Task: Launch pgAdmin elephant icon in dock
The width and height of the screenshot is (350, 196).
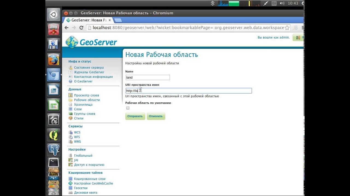Action: [x=54, y=150]
